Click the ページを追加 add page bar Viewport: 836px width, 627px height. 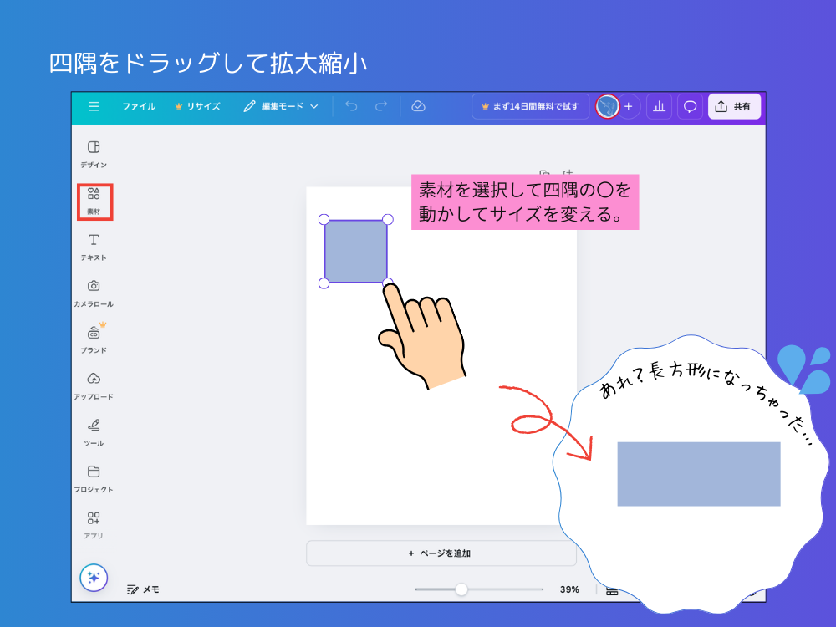(x=441, y=553)
